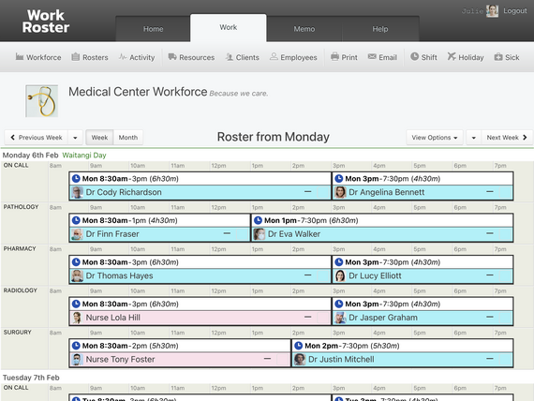
Task: Click the Monday 6th Feb heading
Action: point(31,156)
